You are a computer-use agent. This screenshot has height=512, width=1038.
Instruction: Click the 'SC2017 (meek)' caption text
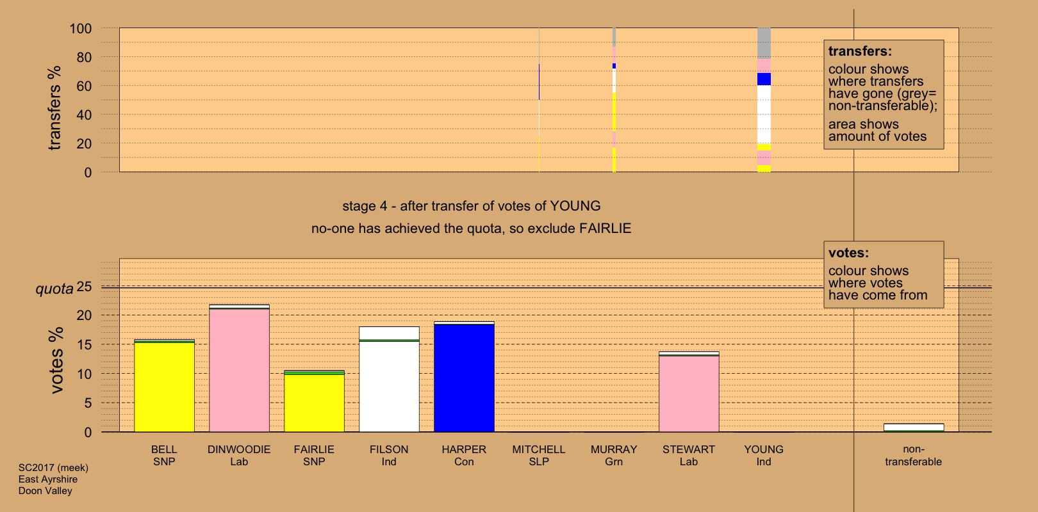(x=53, y=468)
